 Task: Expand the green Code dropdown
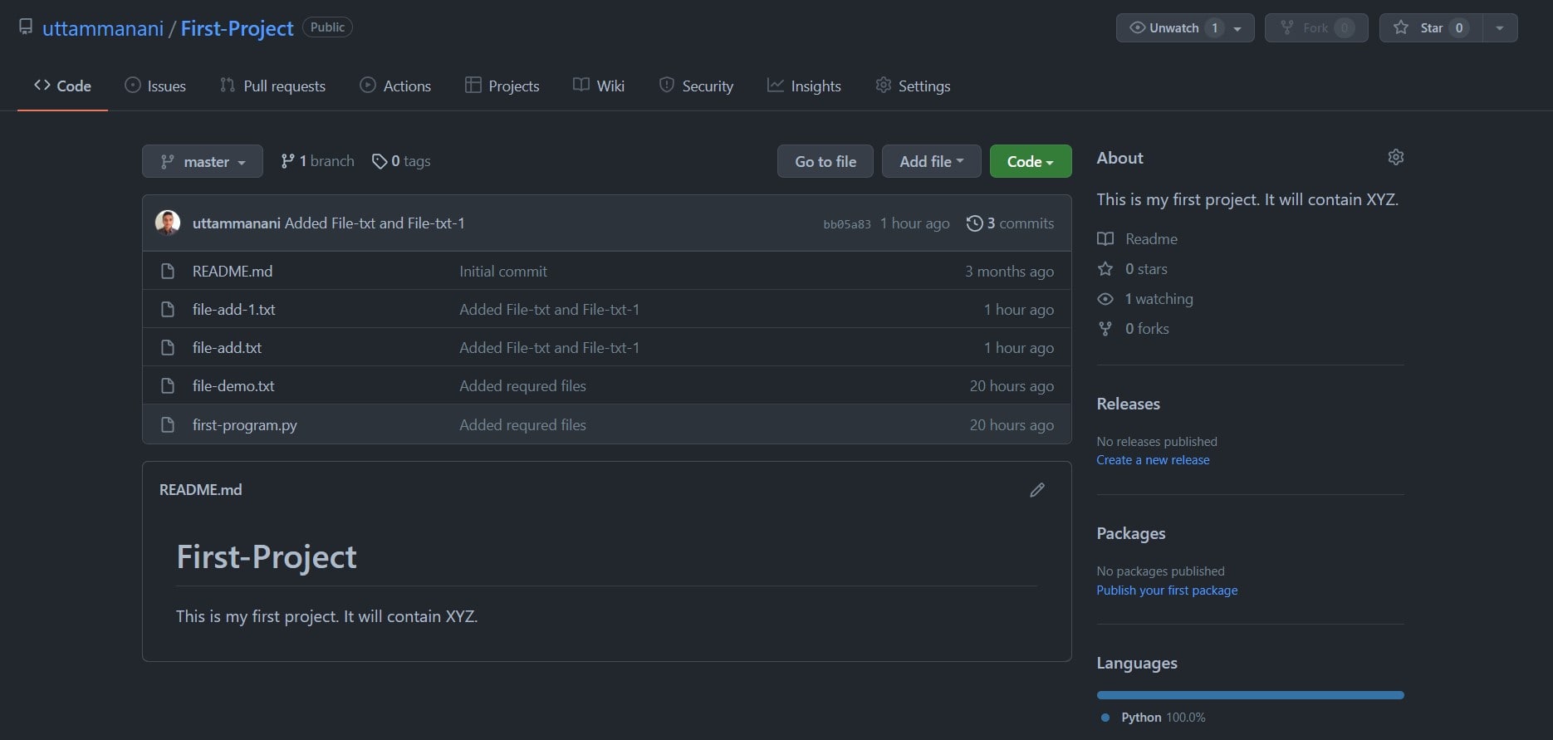tap(1031, 161)
